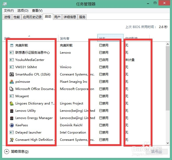This screenshot has height=160, width=172.
Task: Click the scrollbar down arrow
Action: tap(168, 143)
